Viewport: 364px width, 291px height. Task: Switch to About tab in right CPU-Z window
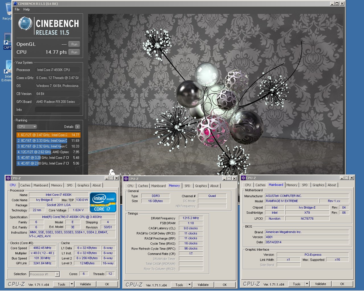(x=332, y=185)
